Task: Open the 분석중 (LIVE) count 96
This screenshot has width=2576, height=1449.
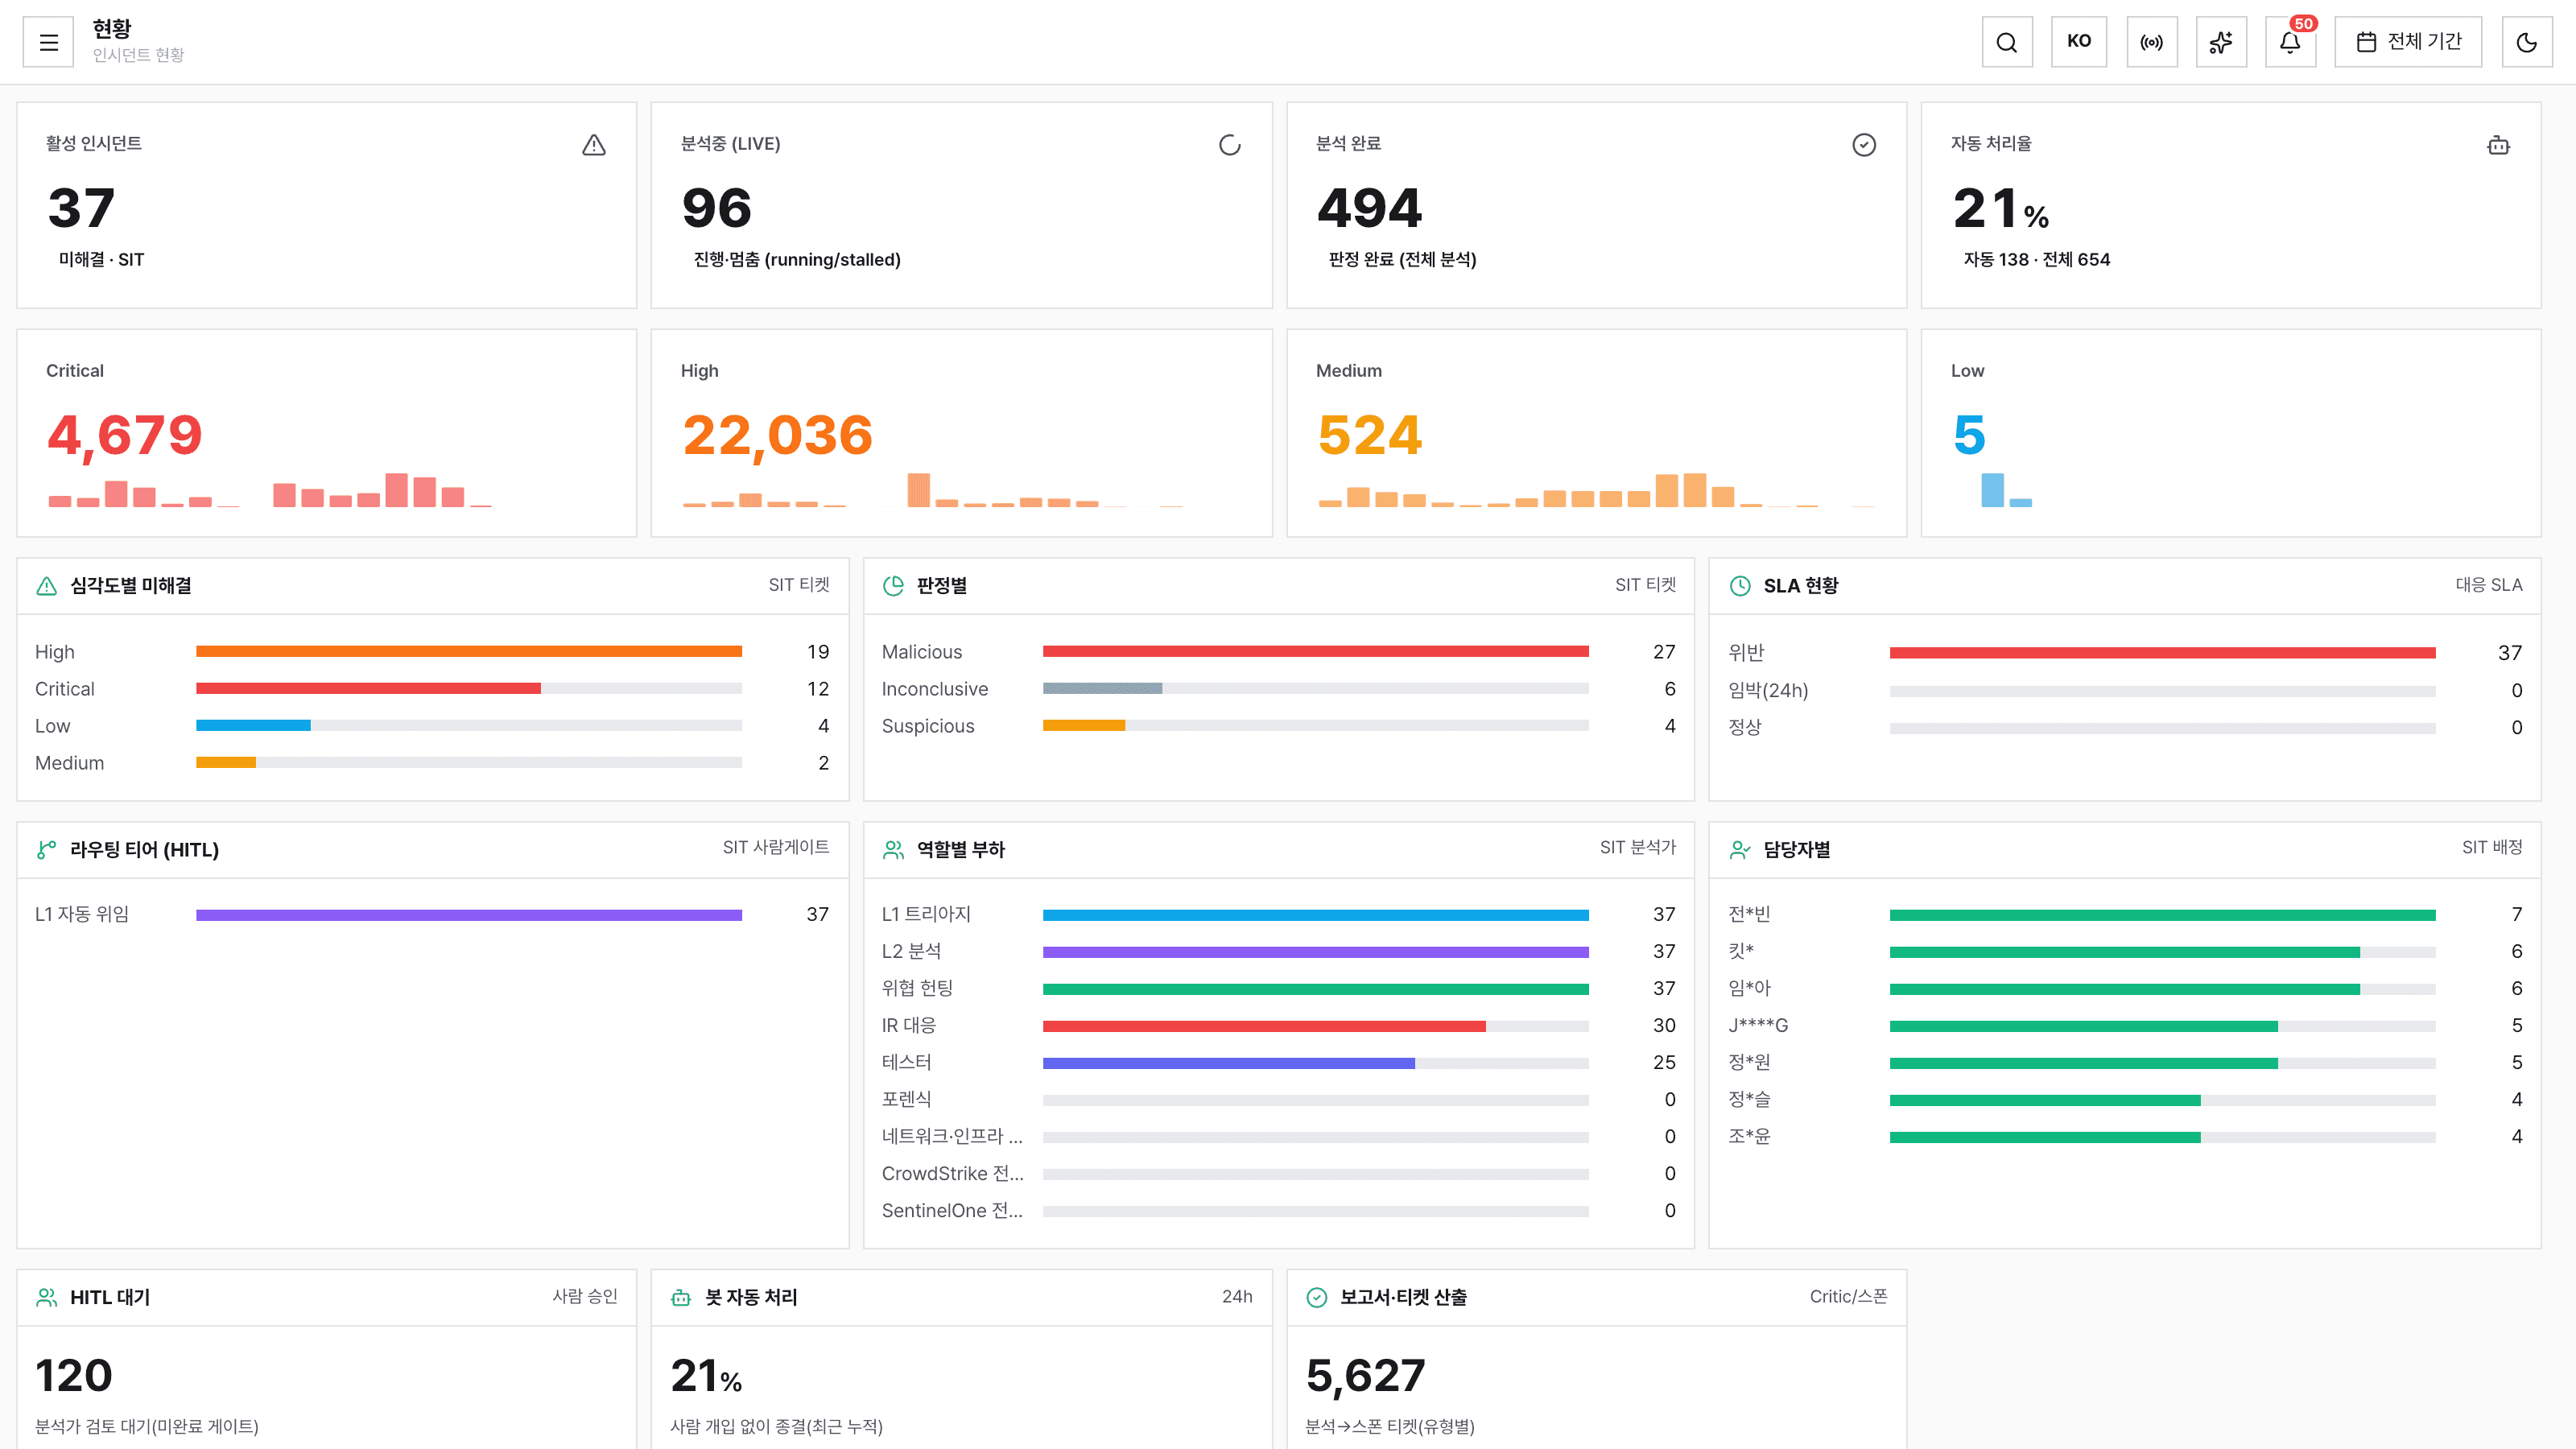Action: coord(717,208)
